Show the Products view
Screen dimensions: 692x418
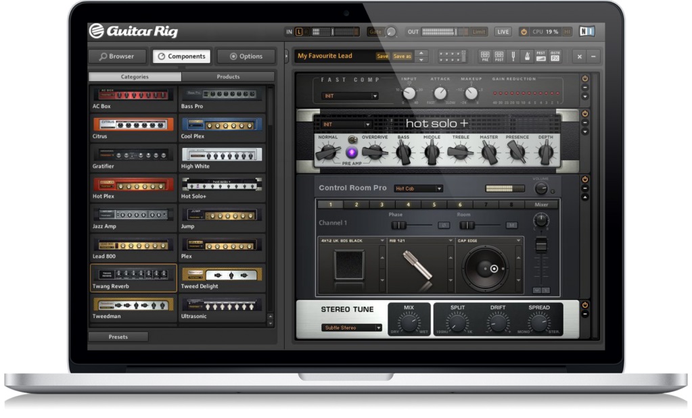tap(228, 76)
